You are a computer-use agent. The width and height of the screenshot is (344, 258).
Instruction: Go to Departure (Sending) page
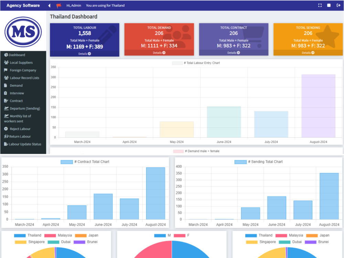click(x=25, y=109)
